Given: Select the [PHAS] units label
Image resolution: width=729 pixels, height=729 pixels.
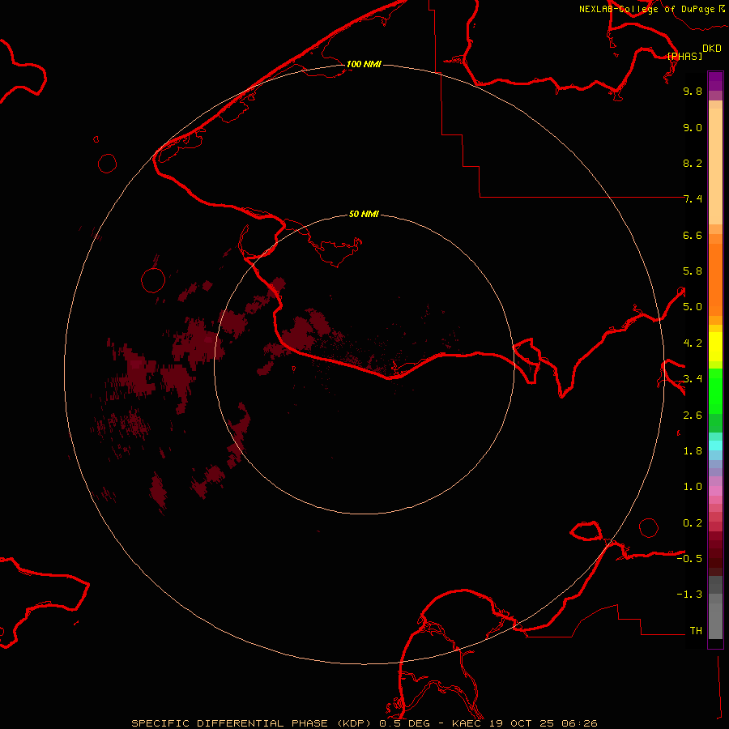Looking at the screenshot, I should point(684,56).
